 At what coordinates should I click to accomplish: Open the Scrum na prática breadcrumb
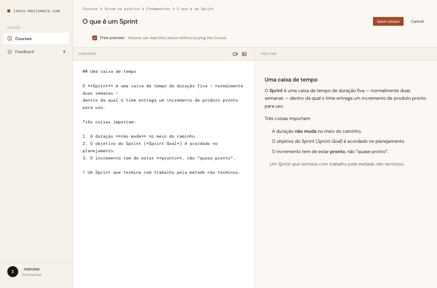(x=122, y=9)
